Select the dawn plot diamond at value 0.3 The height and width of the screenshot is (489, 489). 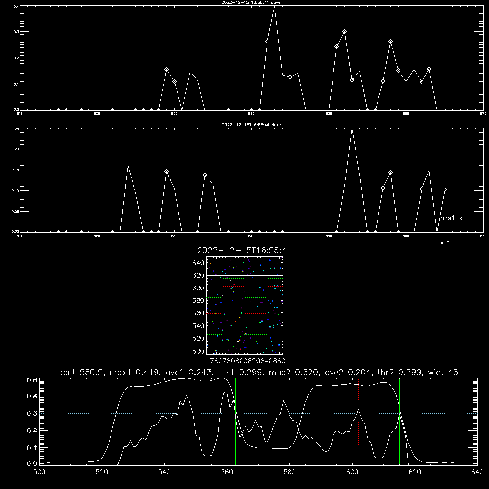tap(344, 31)
